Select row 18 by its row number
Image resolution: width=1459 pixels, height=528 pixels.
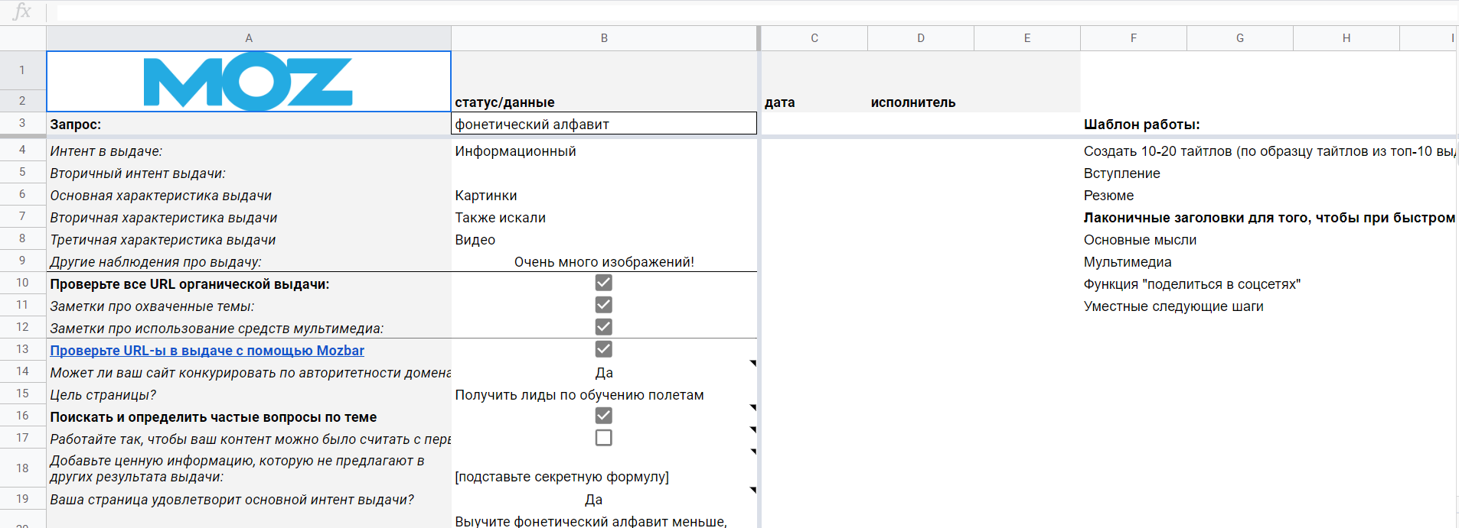[x=22, y=468]
